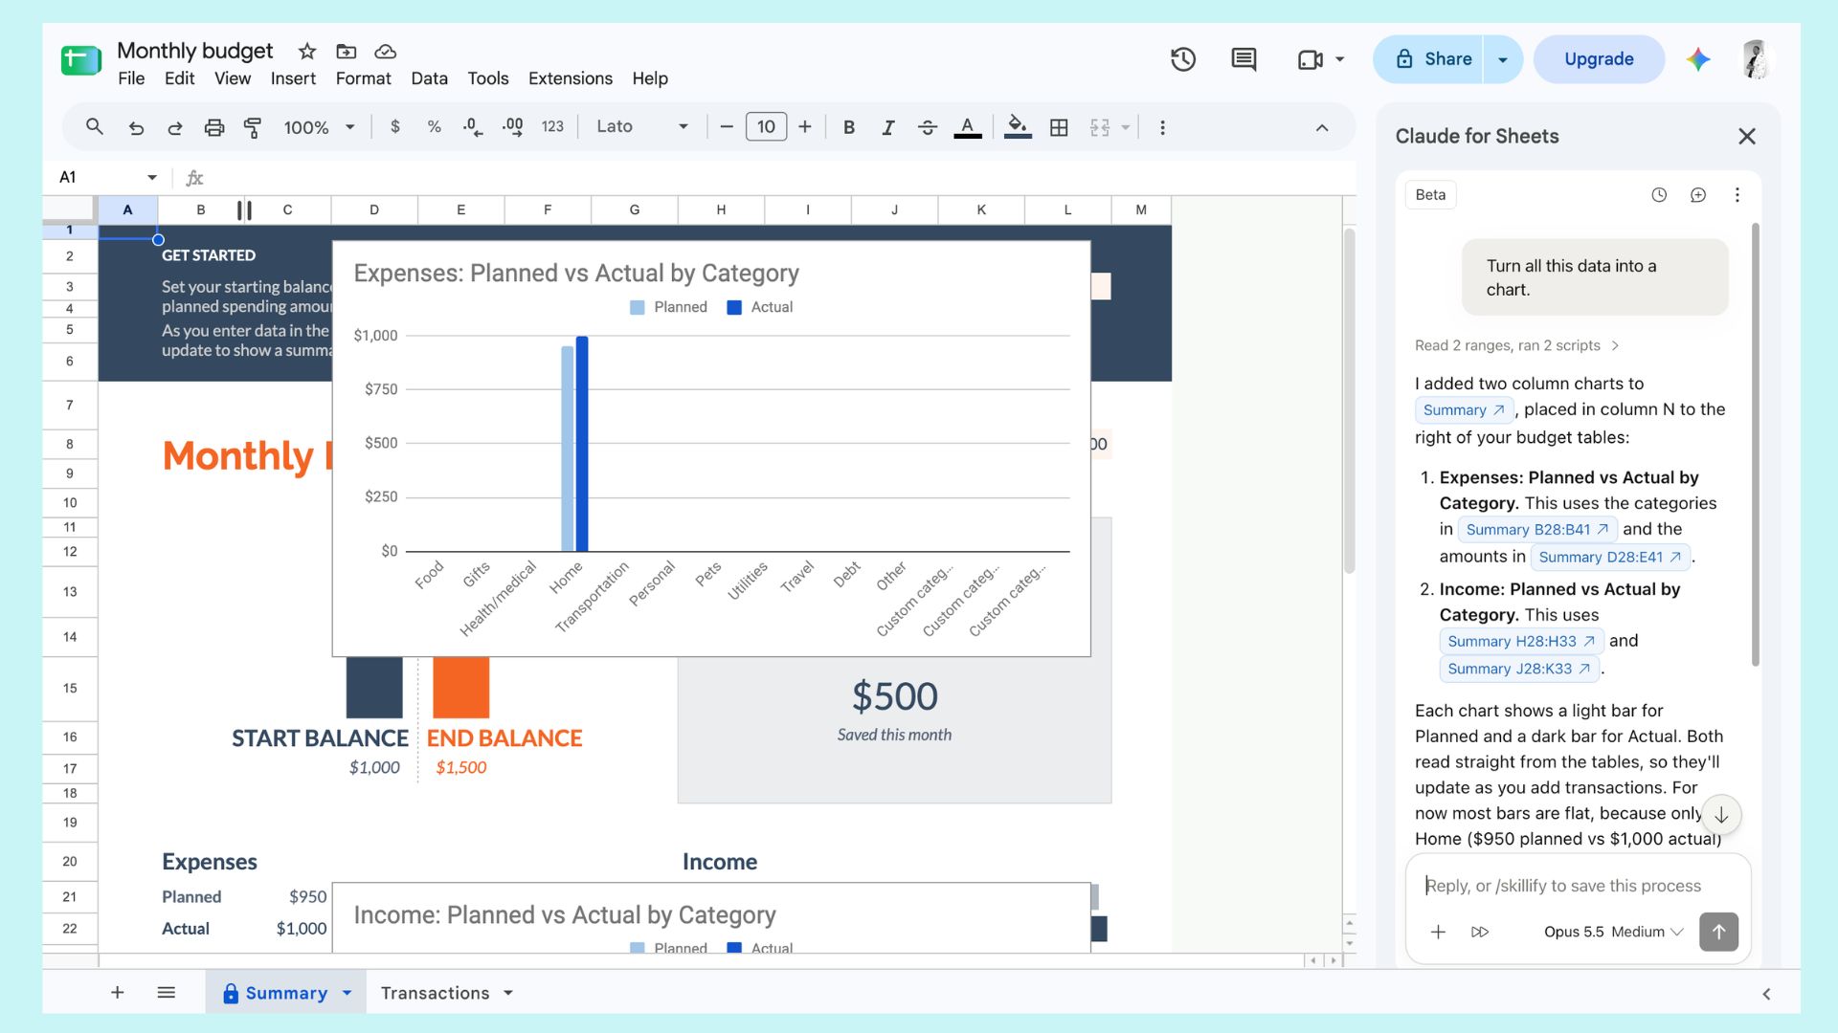Open the Opus 5.5 Medium model selector
Viewport: 1838px width, 1033px height.
click(1613, 932)
